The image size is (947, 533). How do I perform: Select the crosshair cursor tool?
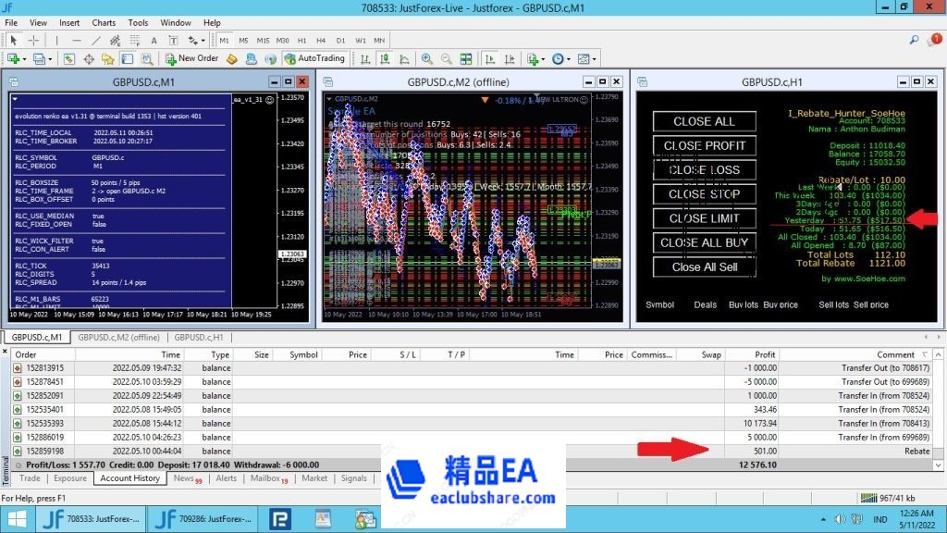[x=33, y=41]
